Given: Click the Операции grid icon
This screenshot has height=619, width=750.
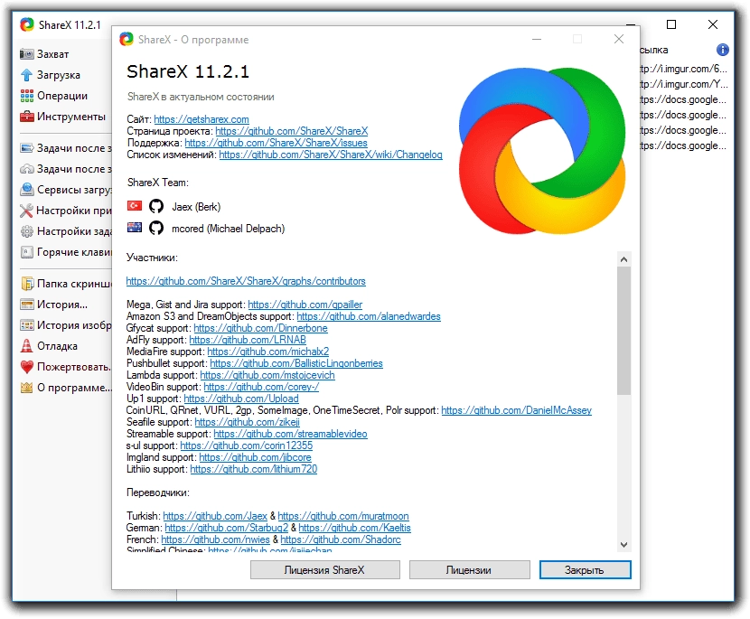Looking at the screenshot, I should [27, 96].
